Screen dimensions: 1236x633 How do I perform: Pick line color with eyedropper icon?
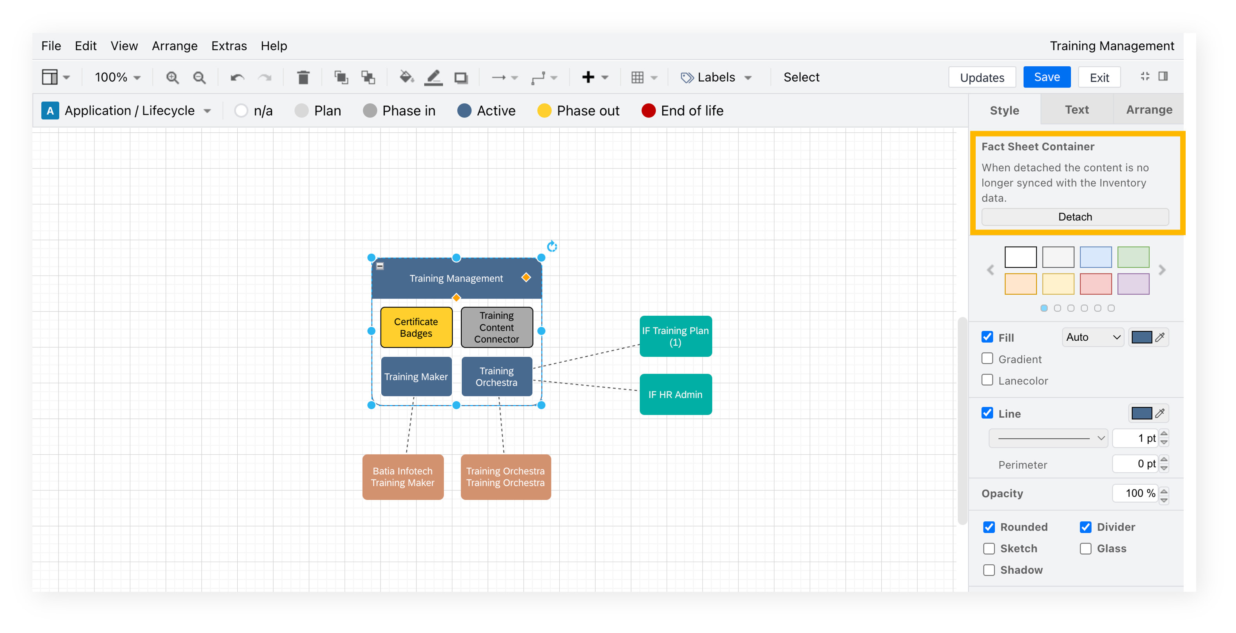1160,413
